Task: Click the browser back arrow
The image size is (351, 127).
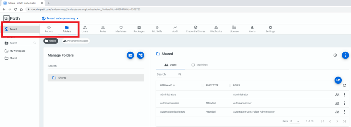Action: coord(4,9)
